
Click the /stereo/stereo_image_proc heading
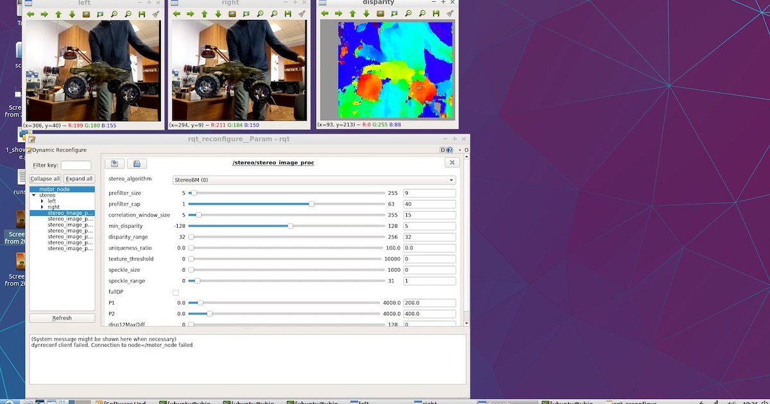click(x=273, y=163)
